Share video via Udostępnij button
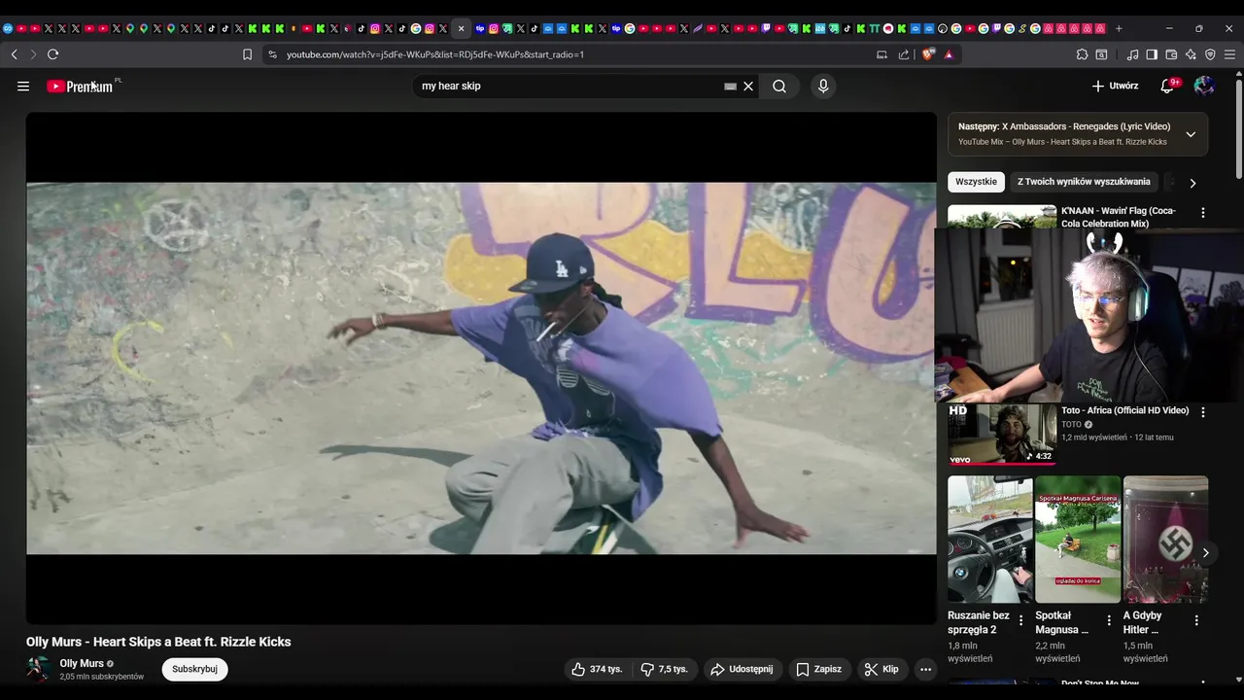The image size is (1244, 700). [x=742, y=669]
